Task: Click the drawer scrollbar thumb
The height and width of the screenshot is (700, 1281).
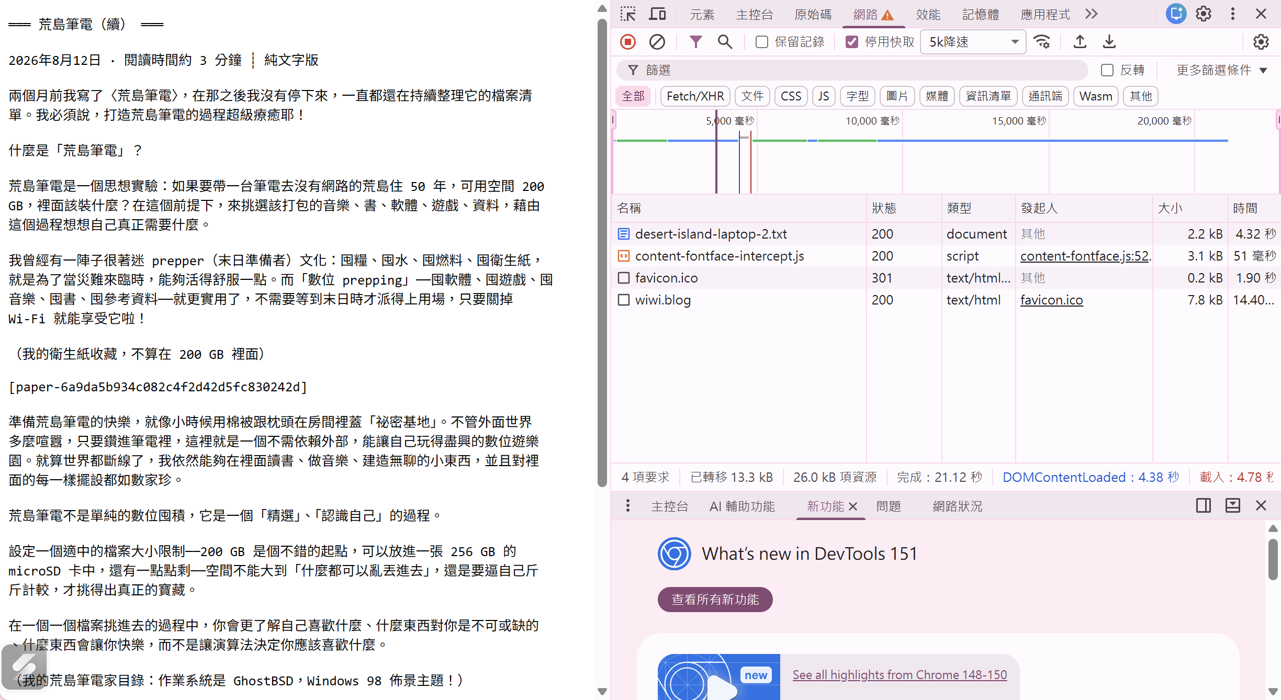Action: pos(1273,559)
